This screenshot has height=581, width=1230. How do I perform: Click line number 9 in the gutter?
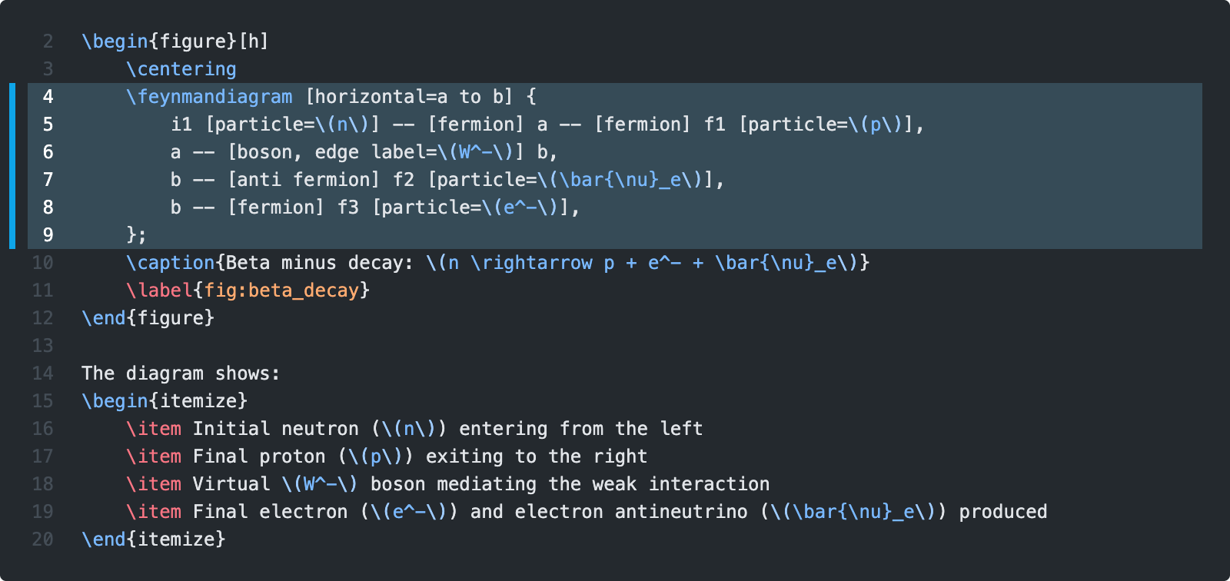pos(48,235)
